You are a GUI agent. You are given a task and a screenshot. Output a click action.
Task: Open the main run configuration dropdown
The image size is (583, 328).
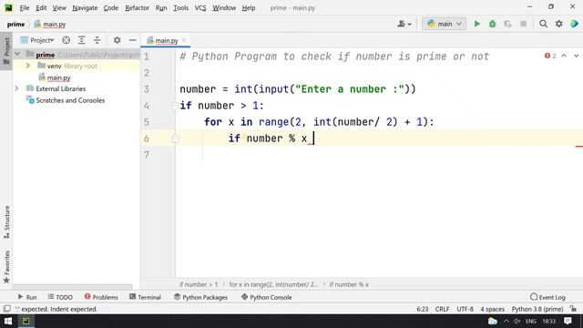444,24
